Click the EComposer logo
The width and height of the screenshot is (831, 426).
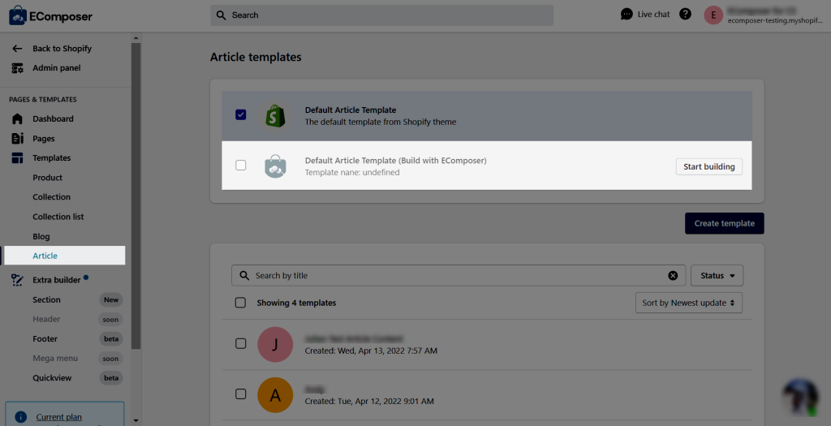[x=51, y=16]
